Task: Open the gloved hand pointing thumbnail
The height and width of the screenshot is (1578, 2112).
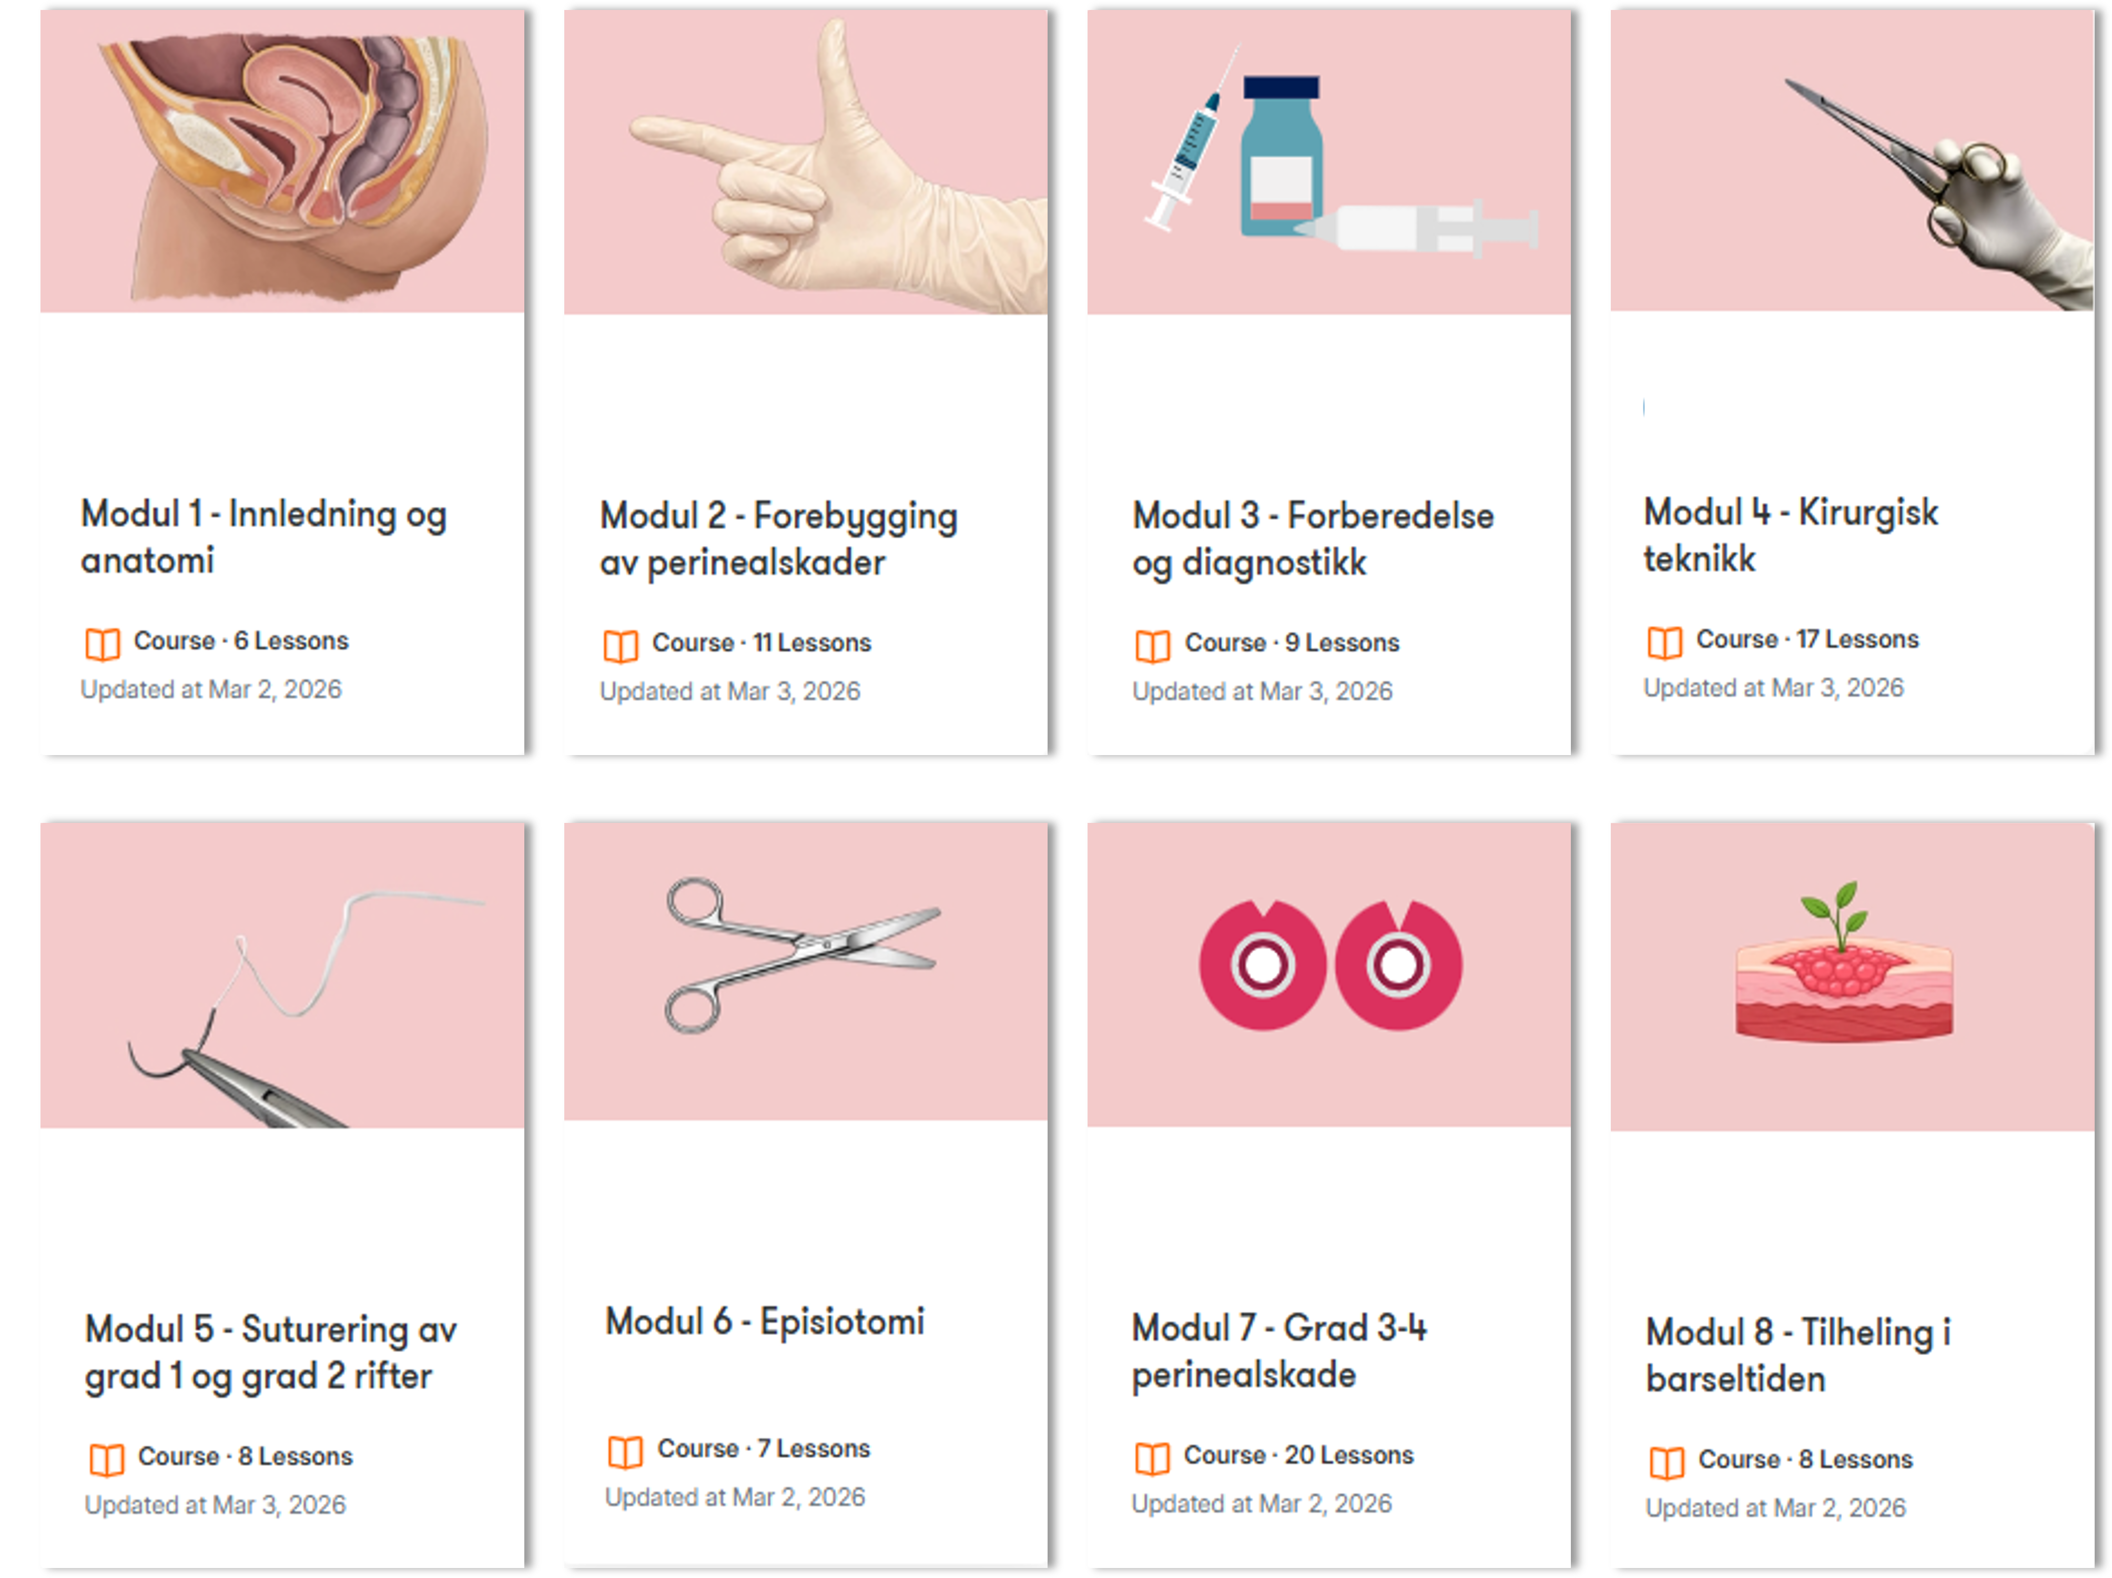Action: [x=805, y=161]
